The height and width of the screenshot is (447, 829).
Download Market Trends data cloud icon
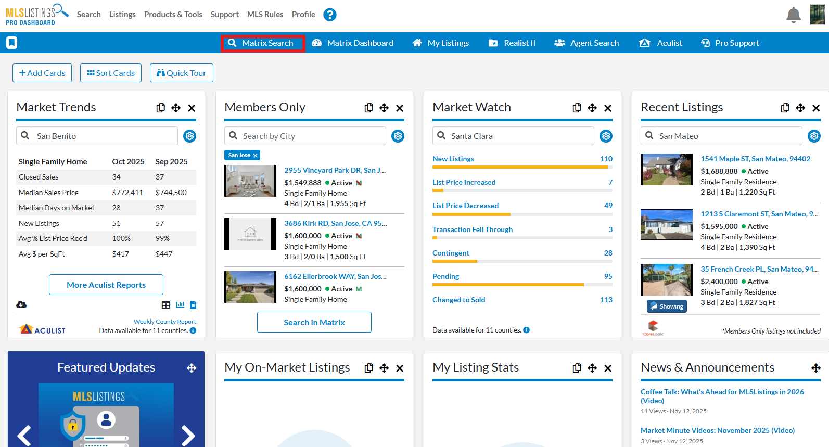[21, 304]
